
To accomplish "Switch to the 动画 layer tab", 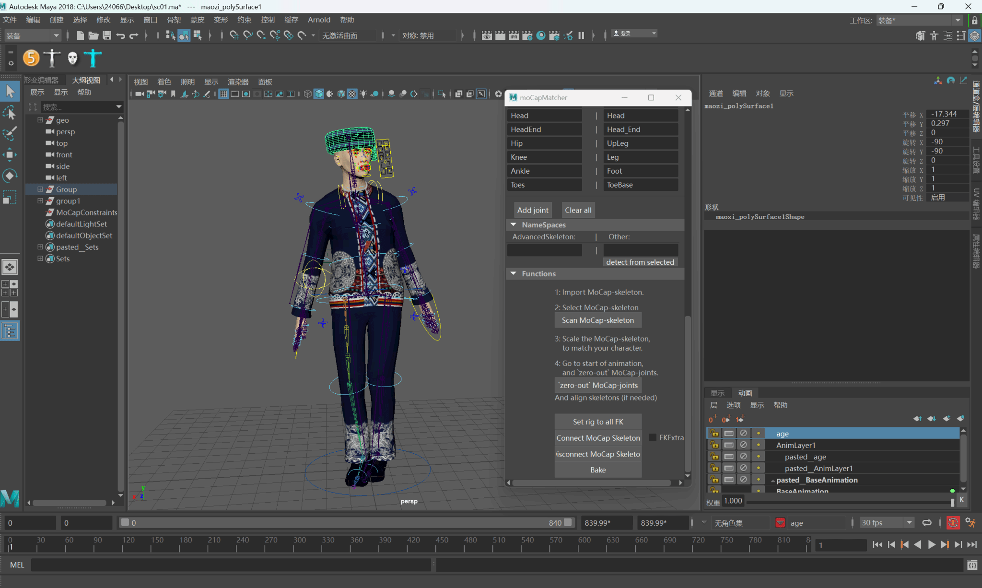I will point(745,393).
